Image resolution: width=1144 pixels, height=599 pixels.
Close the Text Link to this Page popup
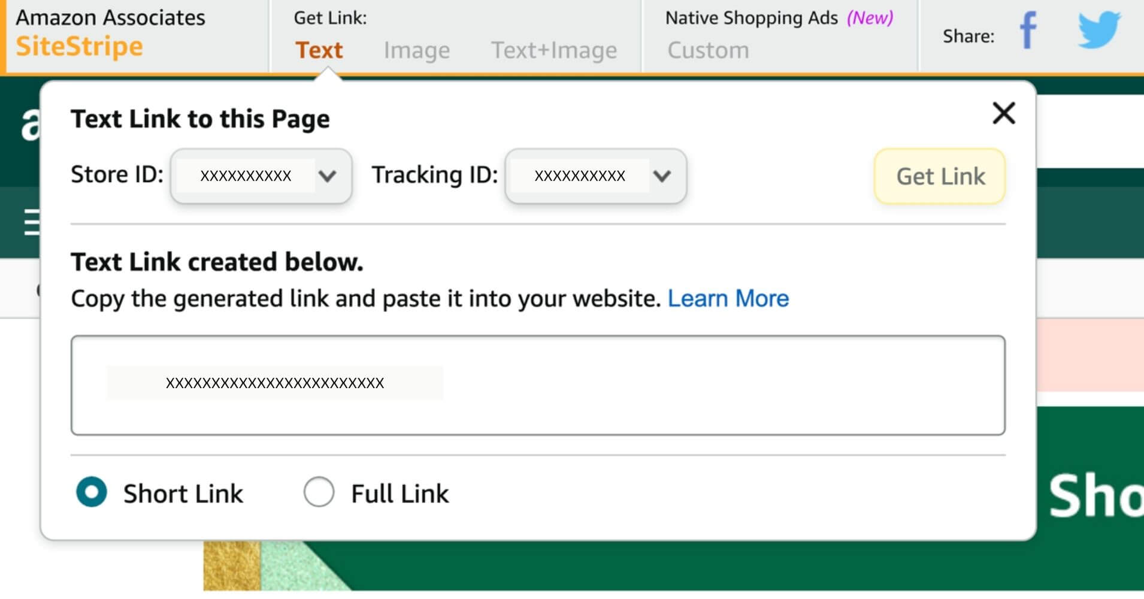pyautogui.click(x=1003, y=114)
